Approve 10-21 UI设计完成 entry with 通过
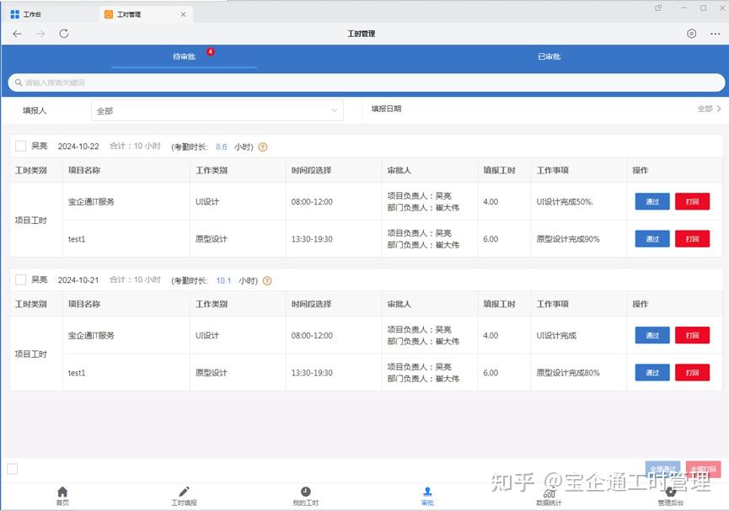The width and height of the screenshot is (729, 511). 652,335
